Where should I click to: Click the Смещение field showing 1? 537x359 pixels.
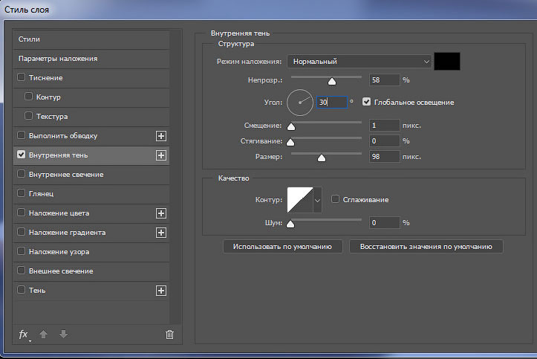click(x=384, y=126)
